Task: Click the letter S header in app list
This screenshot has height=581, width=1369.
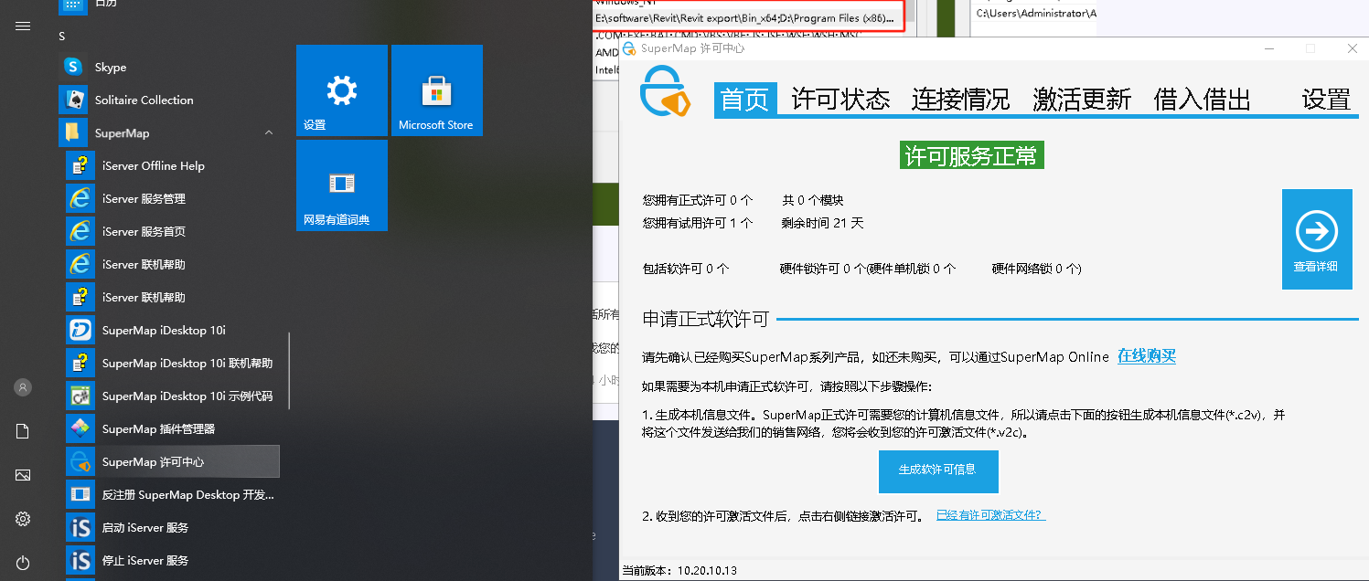Action: pos(62,37)
